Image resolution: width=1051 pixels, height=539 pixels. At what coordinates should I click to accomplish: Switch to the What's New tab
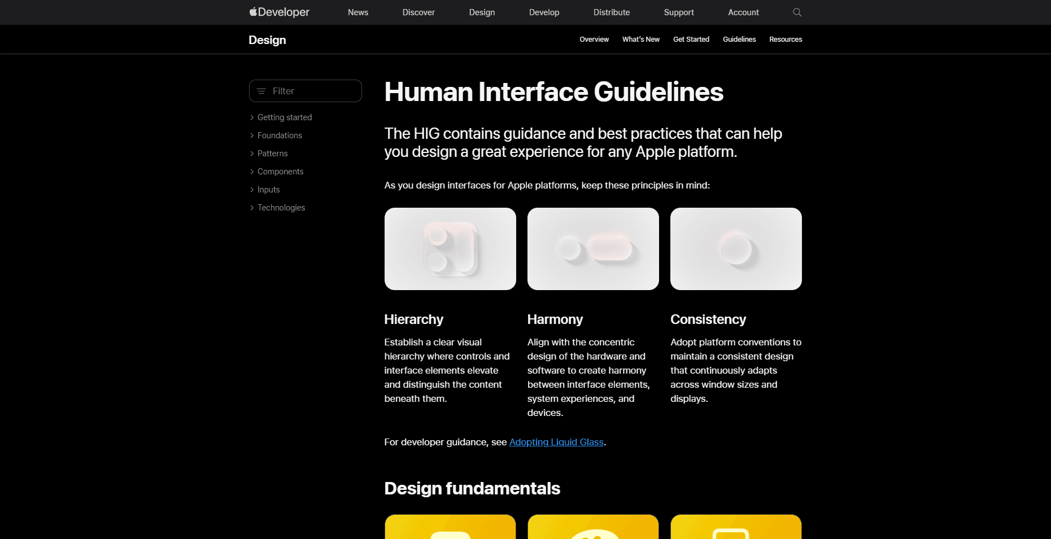click(x=641, y=40)
